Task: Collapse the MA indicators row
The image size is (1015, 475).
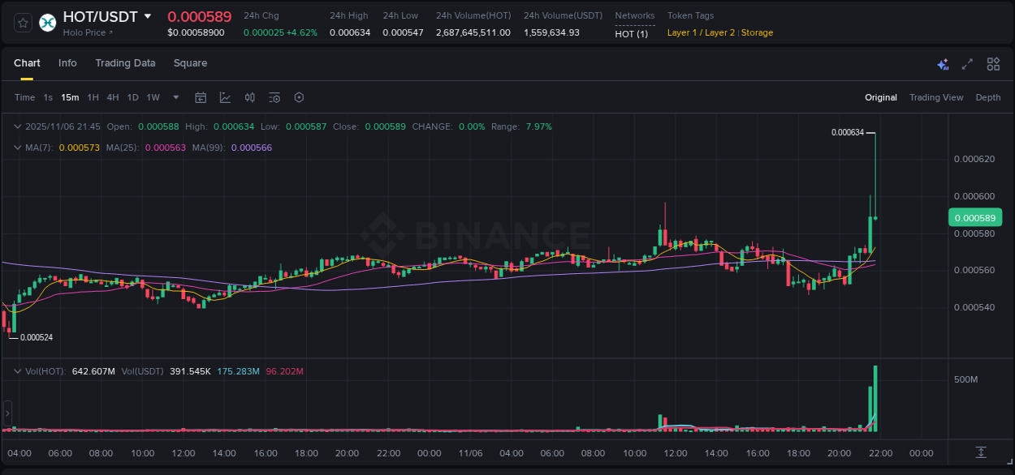Action: coord(16,148)
